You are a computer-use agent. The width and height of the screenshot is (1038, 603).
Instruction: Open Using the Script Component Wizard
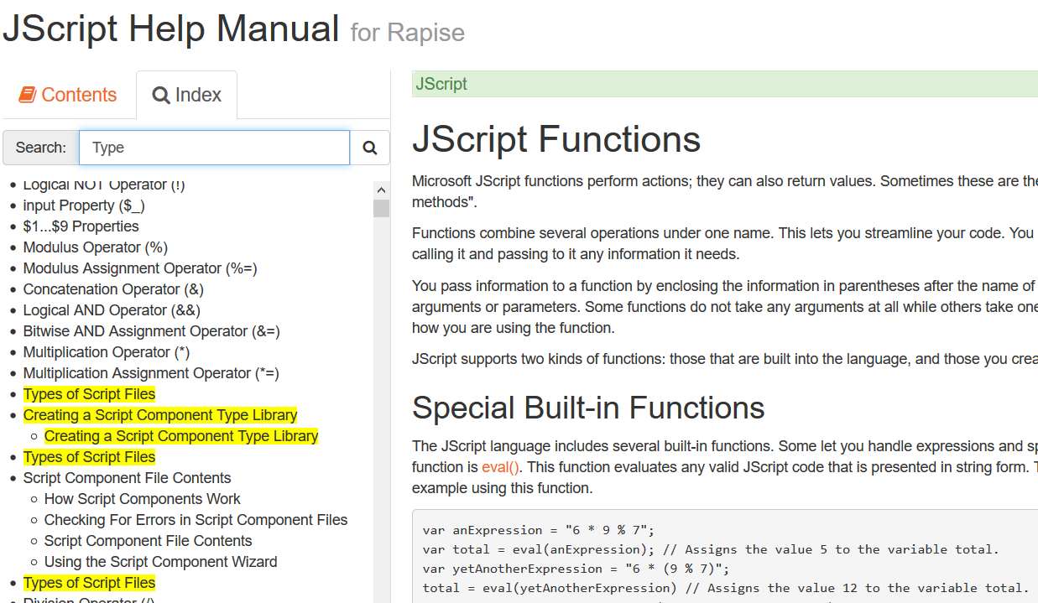(x=160, y=562)
